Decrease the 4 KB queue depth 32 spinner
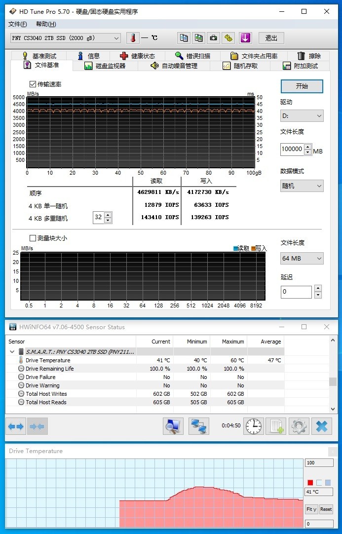Screen dimensions: 342x534 tap(108, 220)
